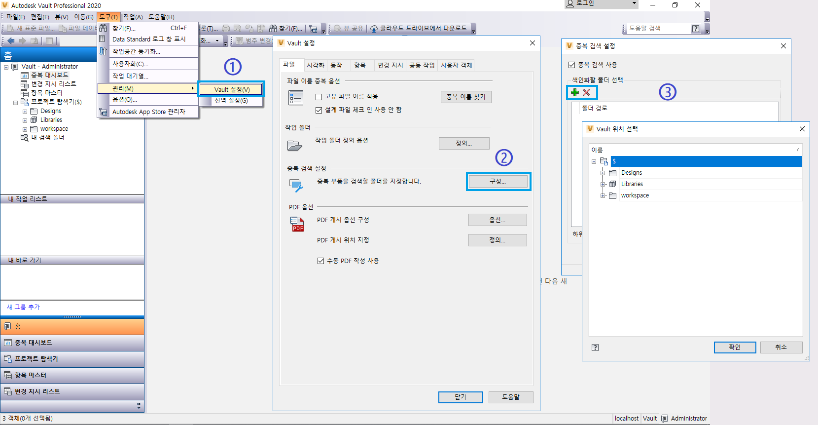Select Autodesk App Store 관리자 menu entry
The width and height of the screenshot is (818, 425).
[149, 112]
